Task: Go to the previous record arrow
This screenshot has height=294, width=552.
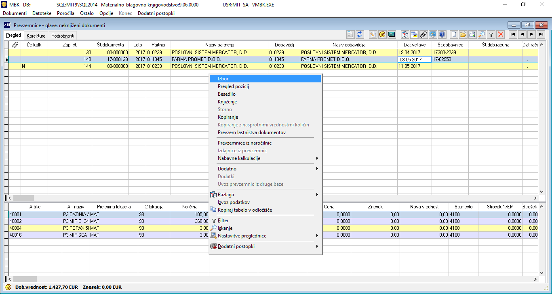Action: click(522, 35)
